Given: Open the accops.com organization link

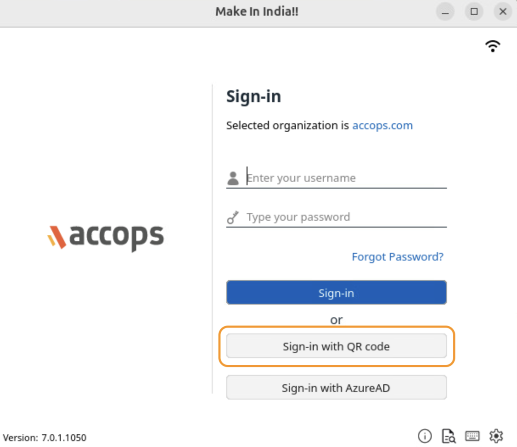Looking at the screenshot, I should point(382,125).
